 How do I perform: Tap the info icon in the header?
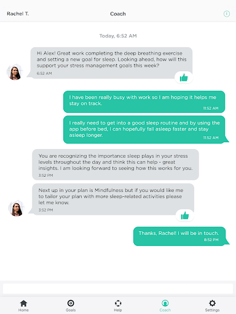point(227,14)
